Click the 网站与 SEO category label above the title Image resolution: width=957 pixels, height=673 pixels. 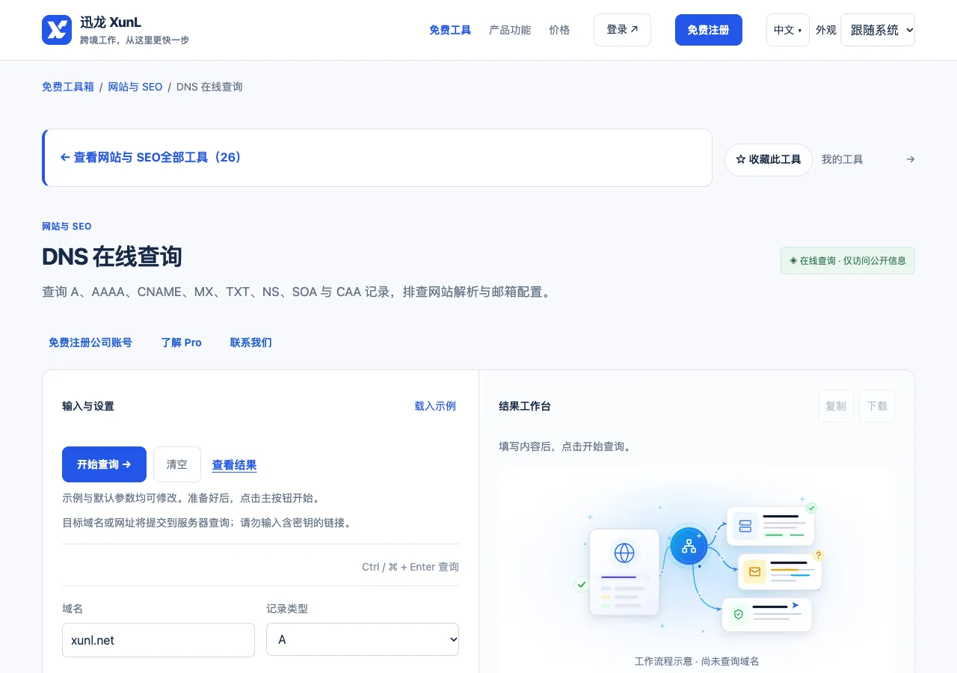tap(67, 227)
